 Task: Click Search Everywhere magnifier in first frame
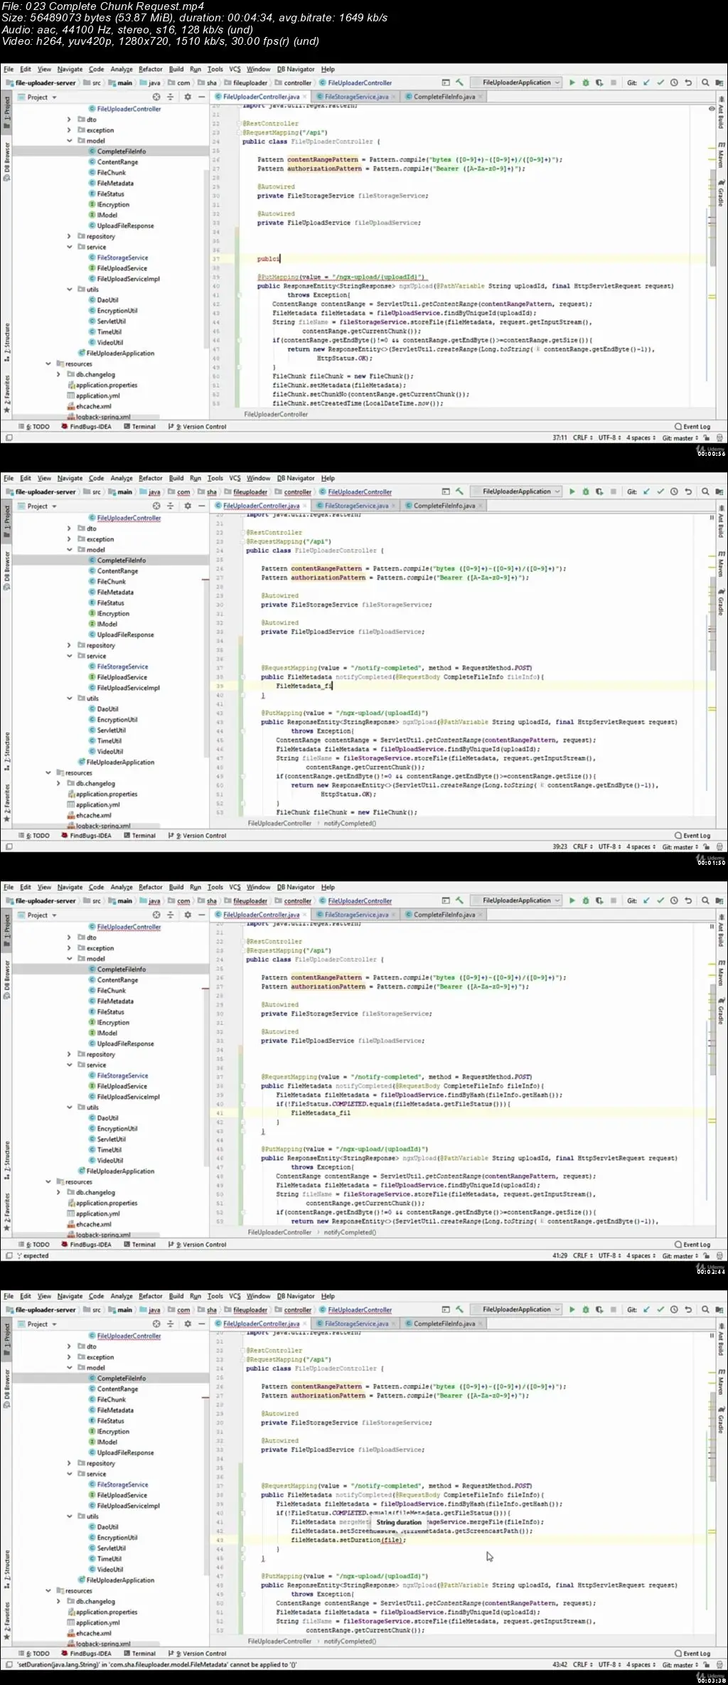coord(705,83)
